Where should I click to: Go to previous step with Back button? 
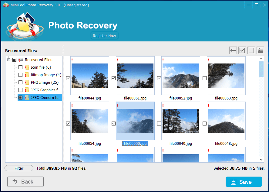coord(25,182)
